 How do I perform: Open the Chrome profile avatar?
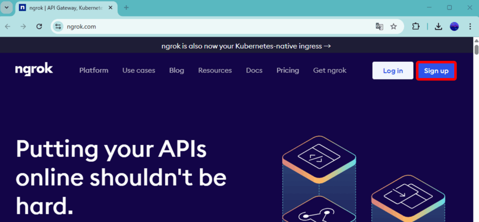454,27
